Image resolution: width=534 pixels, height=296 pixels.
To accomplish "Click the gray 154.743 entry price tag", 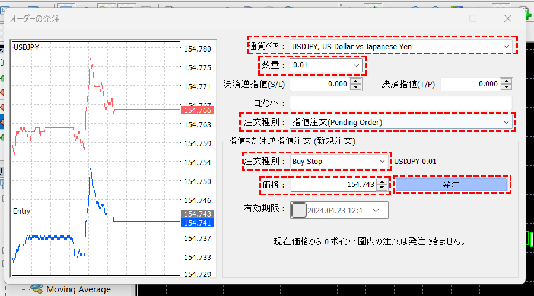I will tap(198, 214).
